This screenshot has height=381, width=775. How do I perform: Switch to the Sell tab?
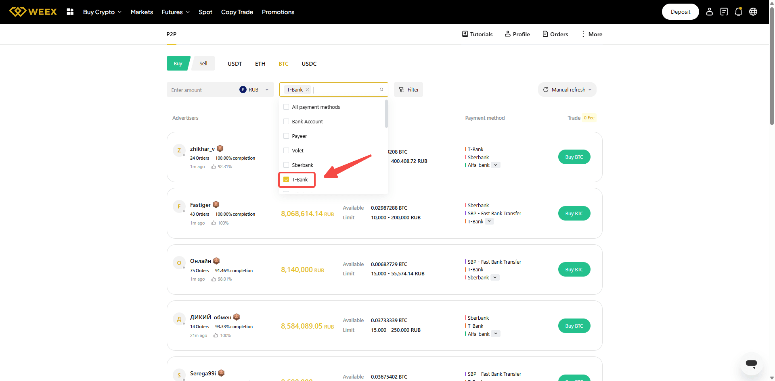click(203, 63)
